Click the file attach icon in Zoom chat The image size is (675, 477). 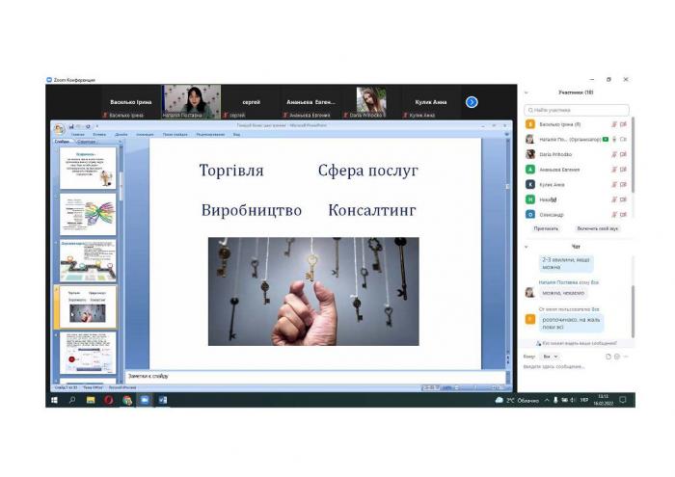coord(608,357)
